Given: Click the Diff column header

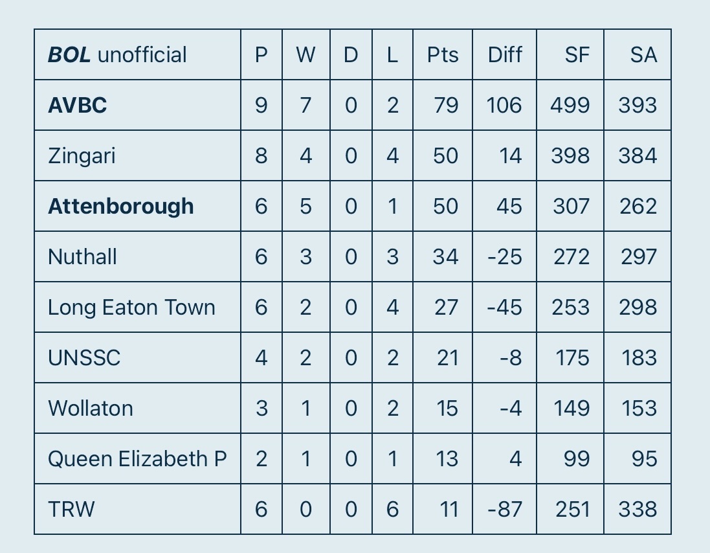Looking at the screenshot, I should click(505, 55).
